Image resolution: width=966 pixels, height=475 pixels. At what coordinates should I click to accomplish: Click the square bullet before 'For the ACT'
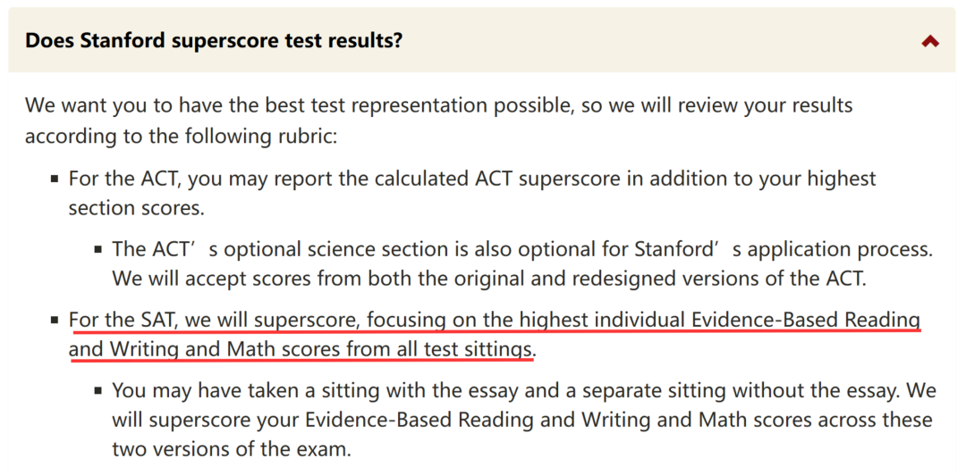[x=55, y=179]
